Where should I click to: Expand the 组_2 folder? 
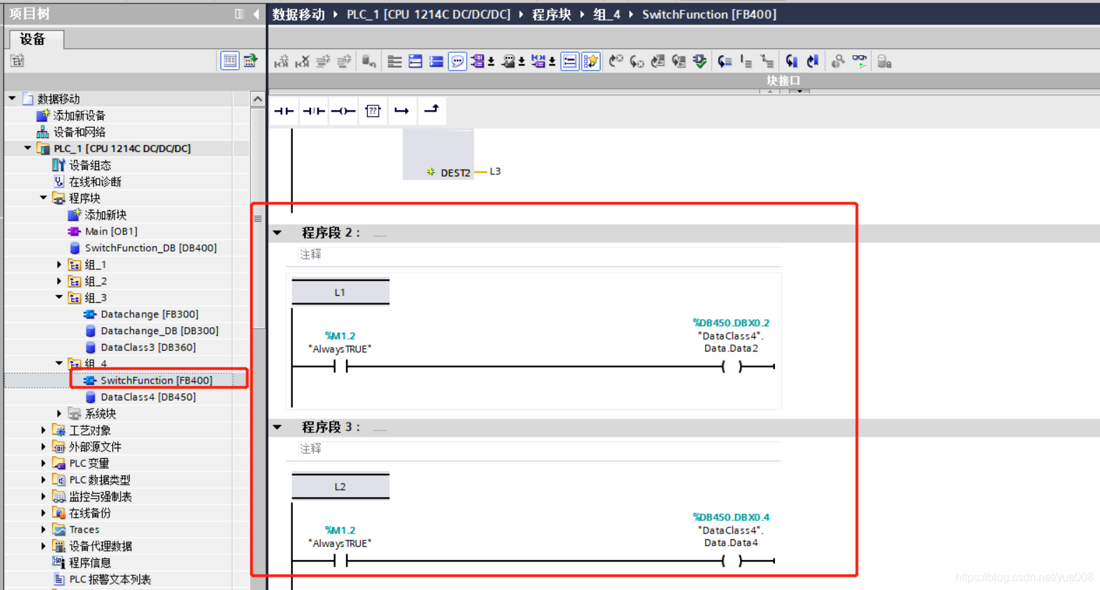59,281
